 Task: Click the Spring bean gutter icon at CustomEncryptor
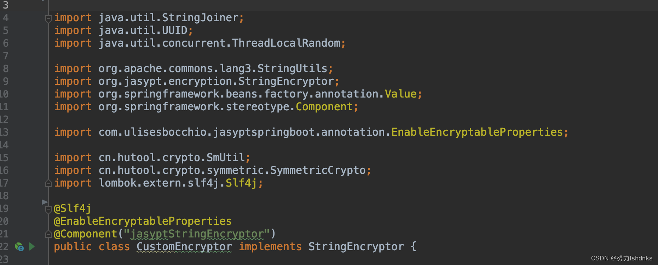tap(19, 247)
